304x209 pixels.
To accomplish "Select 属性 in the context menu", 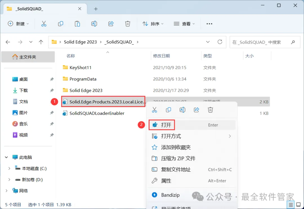I will (x=192, y=181).
